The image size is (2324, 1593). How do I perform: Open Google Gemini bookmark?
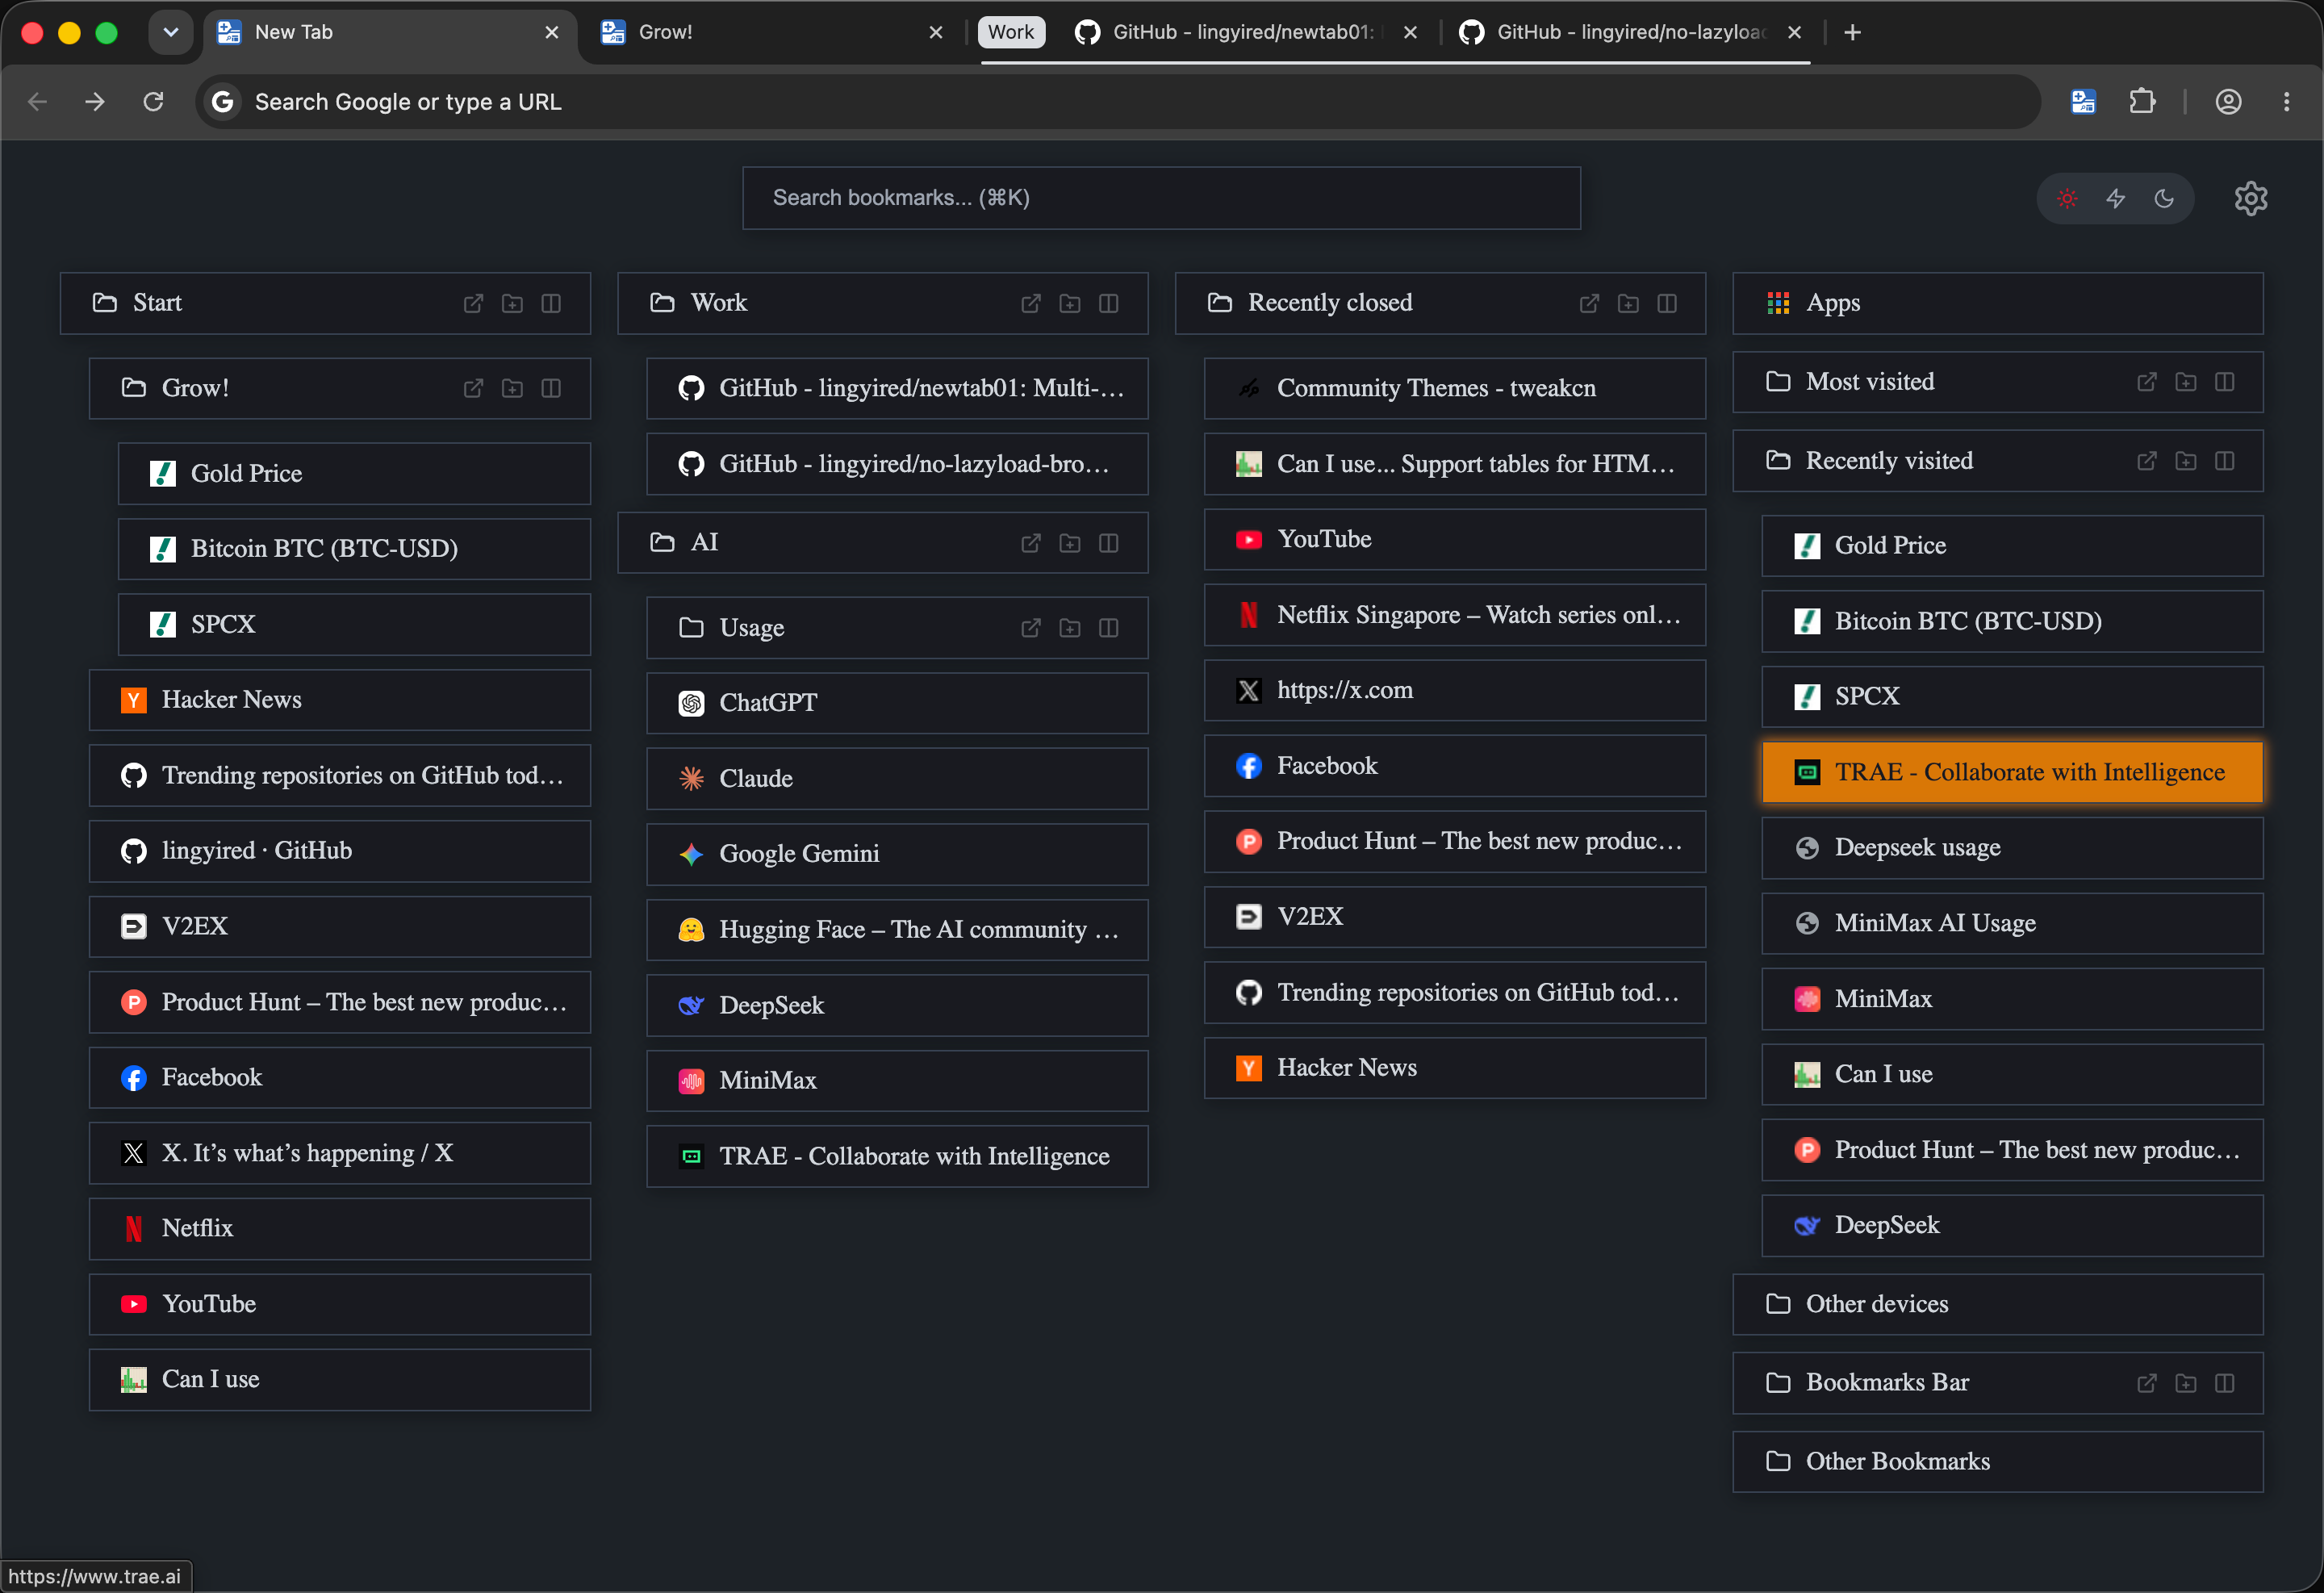[897, 854]
